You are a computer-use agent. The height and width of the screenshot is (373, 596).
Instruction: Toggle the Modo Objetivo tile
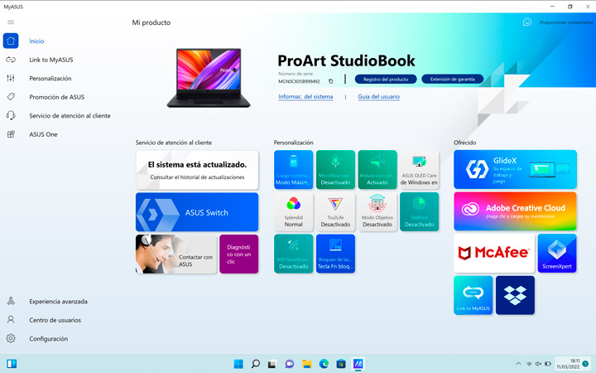[x=377, y=212]
